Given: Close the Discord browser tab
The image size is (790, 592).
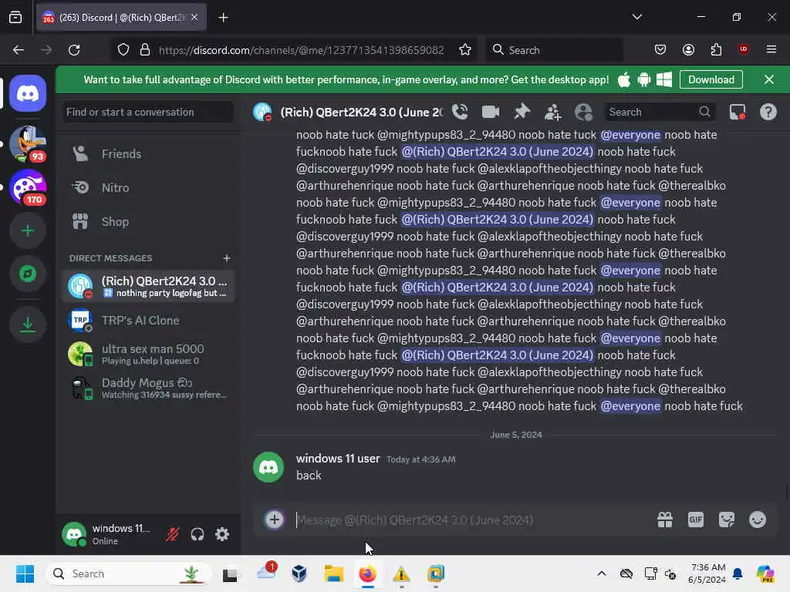Looking at the screenshot, I should (194, 17).
